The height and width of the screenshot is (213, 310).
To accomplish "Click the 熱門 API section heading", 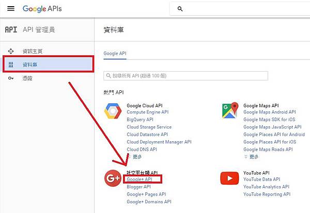I will [x=114, y=92].
